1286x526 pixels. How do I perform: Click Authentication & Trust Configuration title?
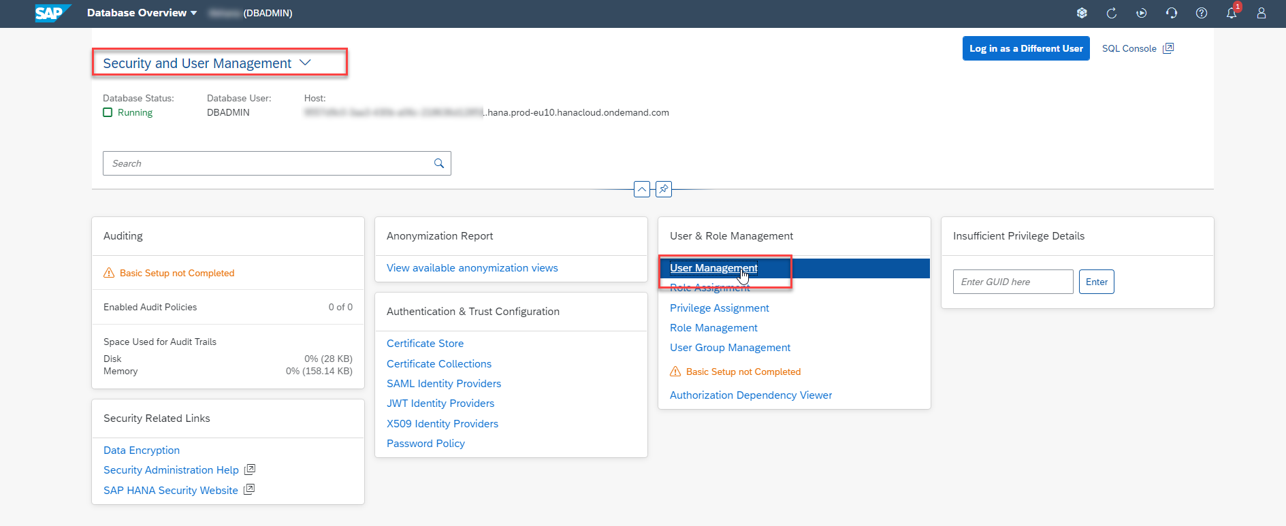pos(473,312)
